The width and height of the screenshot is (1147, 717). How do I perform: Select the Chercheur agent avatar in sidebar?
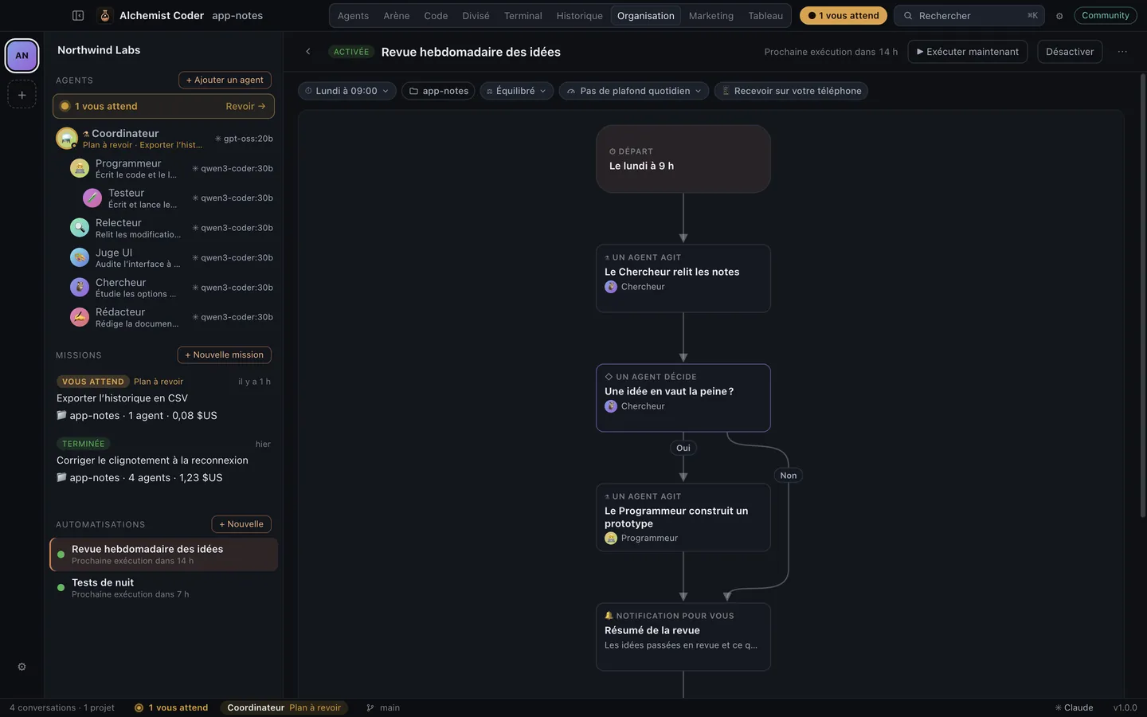[80, 288]
